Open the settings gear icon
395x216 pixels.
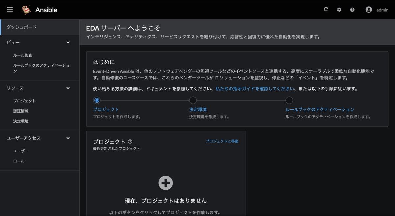coord(339,10)
